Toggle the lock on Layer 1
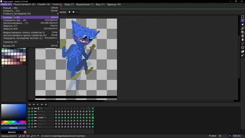 click(32, 118)
